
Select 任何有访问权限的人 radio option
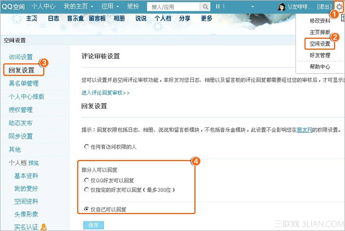(87, 147)
